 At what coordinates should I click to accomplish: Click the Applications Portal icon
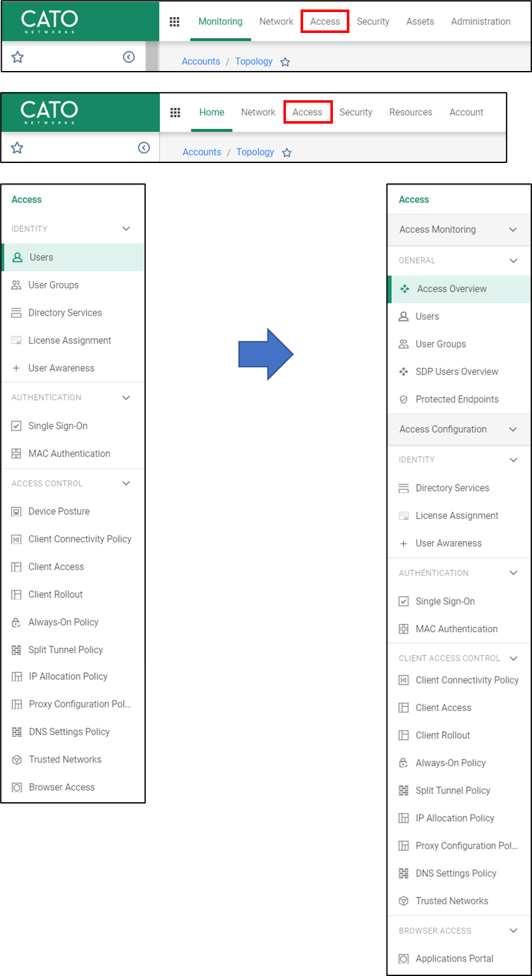pyautogui.click(x=403, y=959)
